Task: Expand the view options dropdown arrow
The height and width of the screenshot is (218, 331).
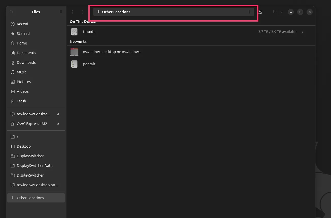Action: point(282,12)
